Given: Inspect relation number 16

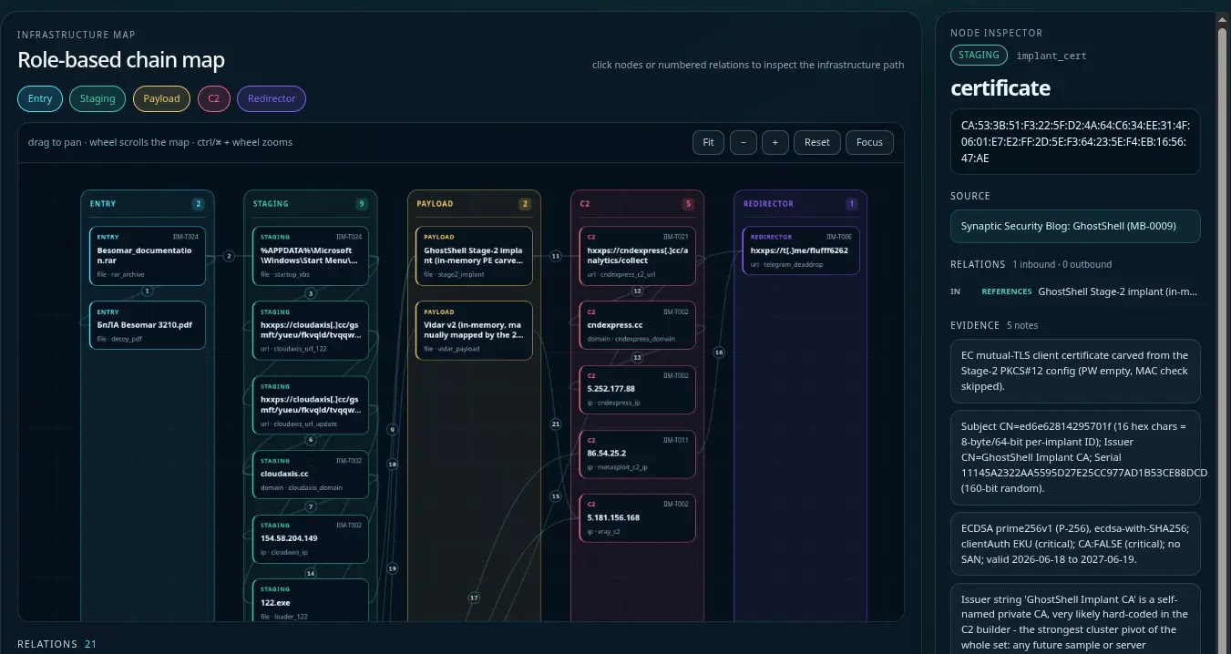Looking at the screenshot, I should tap(719, 352).
